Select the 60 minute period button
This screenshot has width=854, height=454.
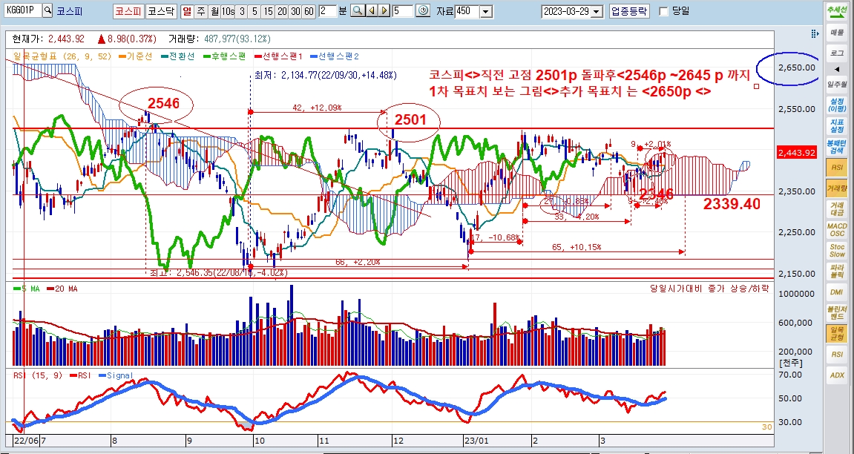pyautogui.click(x=309, y=11)
